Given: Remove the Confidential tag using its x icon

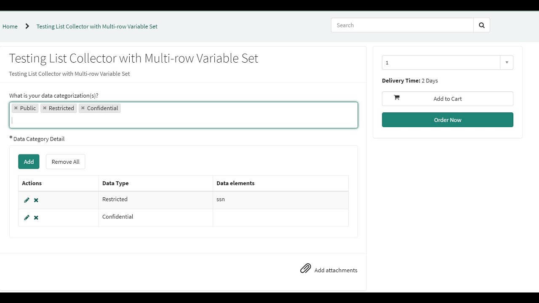Looking at the screenshot, I should pos(83,108).
